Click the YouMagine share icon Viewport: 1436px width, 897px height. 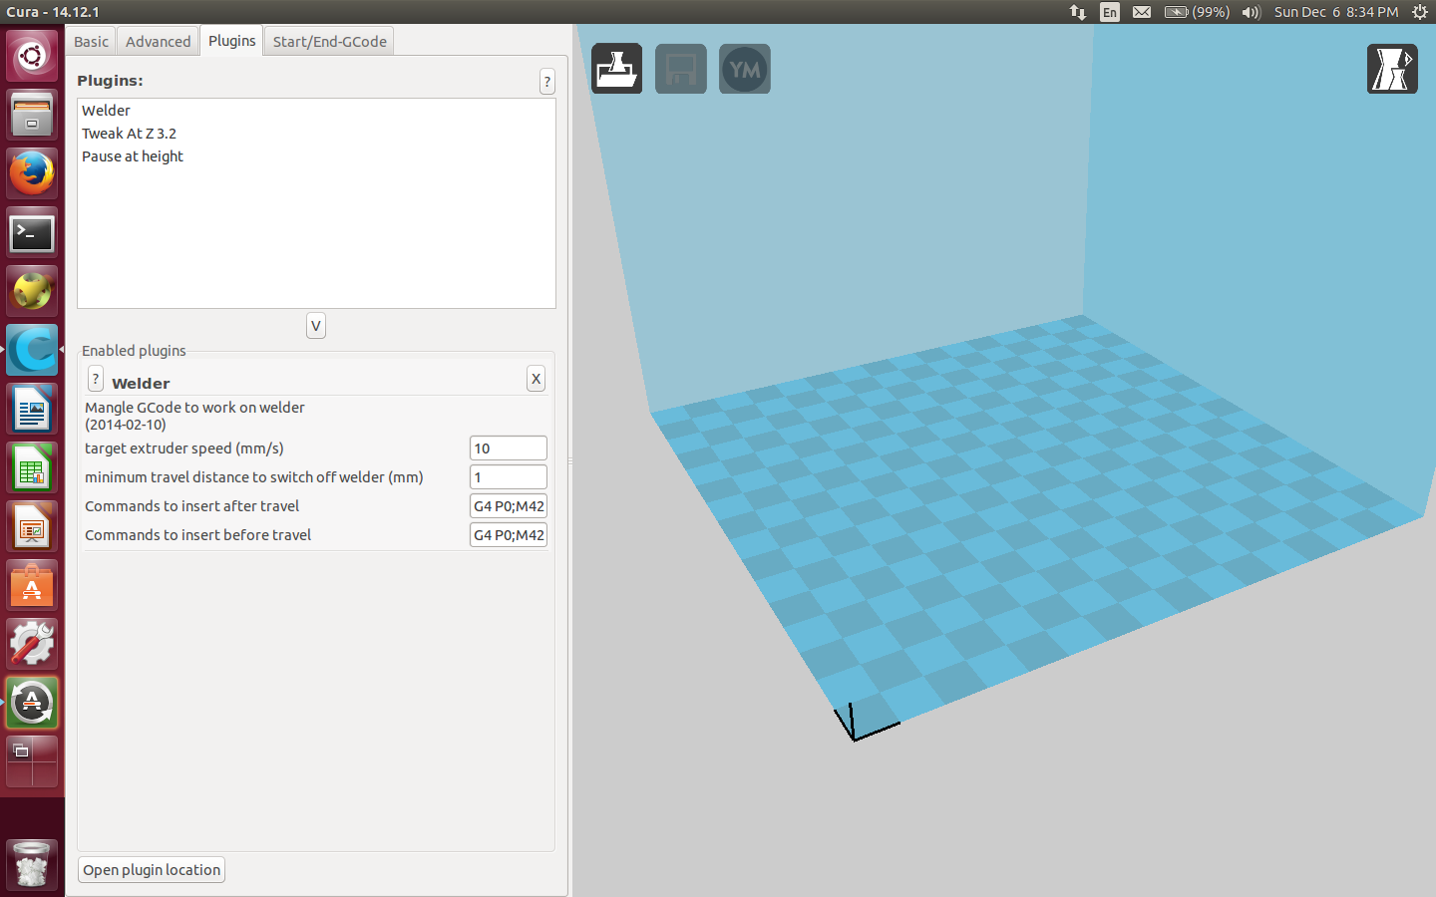click(745, 69)
